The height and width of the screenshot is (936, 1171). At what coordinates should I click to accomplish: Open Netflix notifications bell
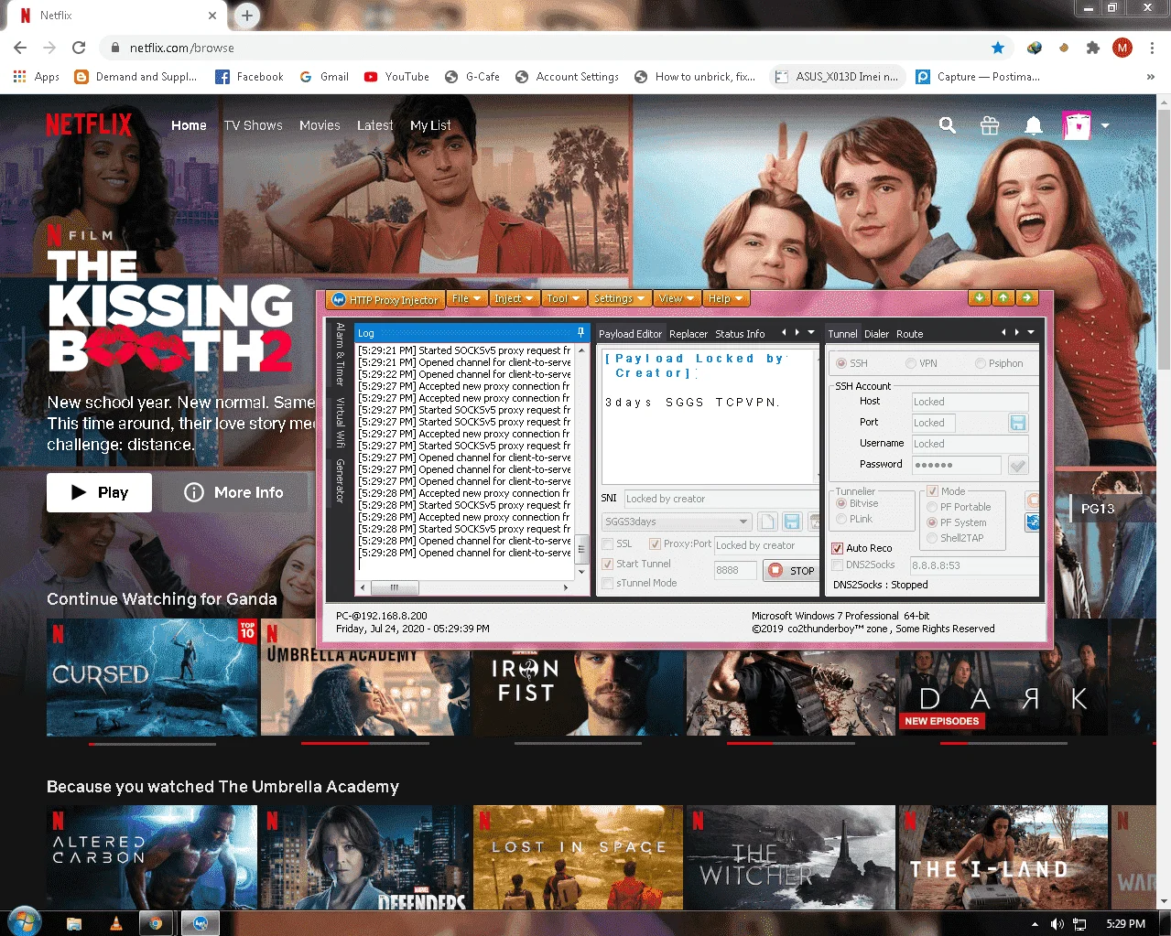tap(1034, 125)
